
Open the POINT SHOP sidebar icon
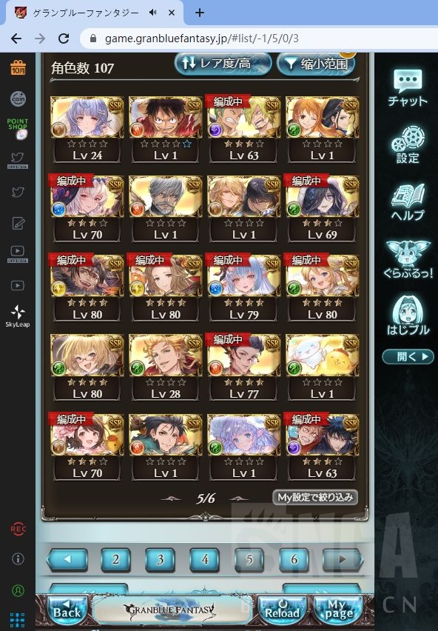(18, 129)
